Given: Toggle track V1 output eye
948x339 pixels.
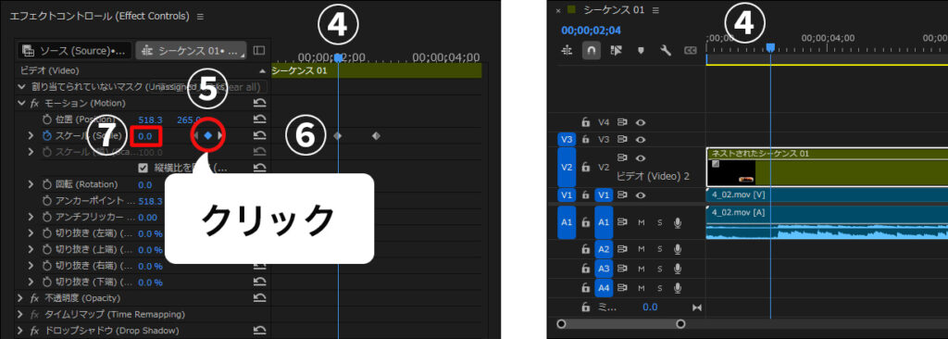Looking at the screenshot, I should 641,195.
